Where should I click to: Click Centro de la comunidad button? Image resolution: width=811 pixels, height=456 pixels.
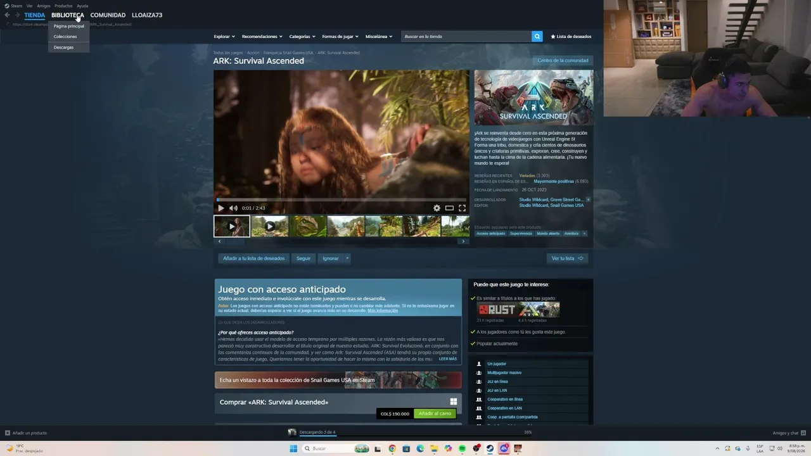pos(563,61)
